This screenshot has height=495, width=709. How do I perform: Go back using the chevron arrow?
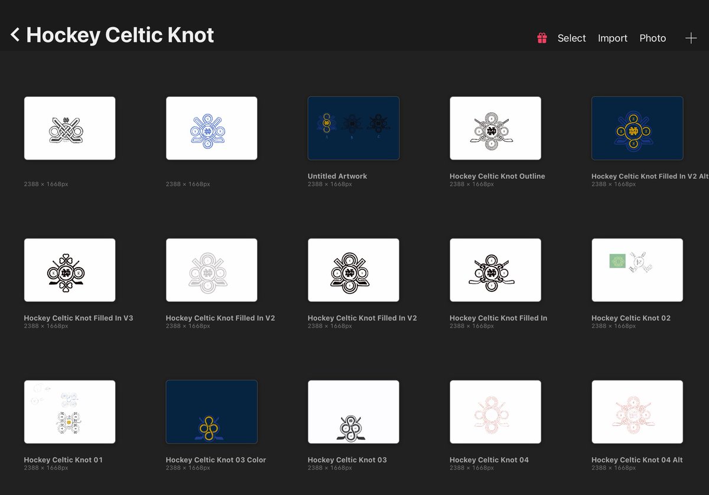tap(15, 35)
